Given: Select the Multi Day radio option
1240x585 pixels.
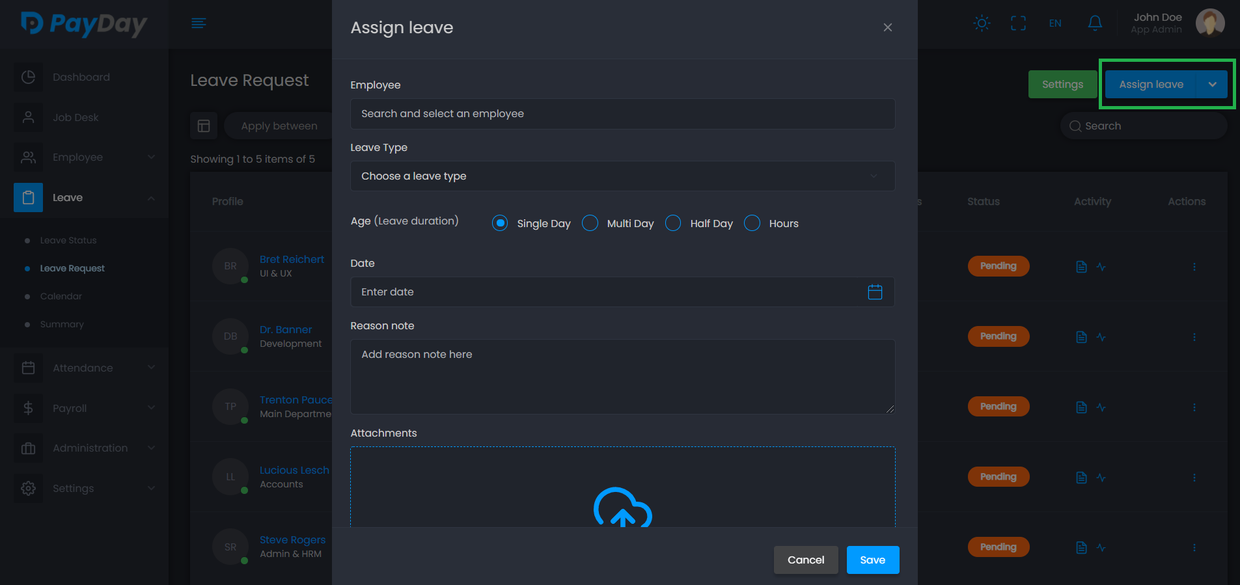Looking at the screenshot, I should pyautogui.click(x=590, y=223).
